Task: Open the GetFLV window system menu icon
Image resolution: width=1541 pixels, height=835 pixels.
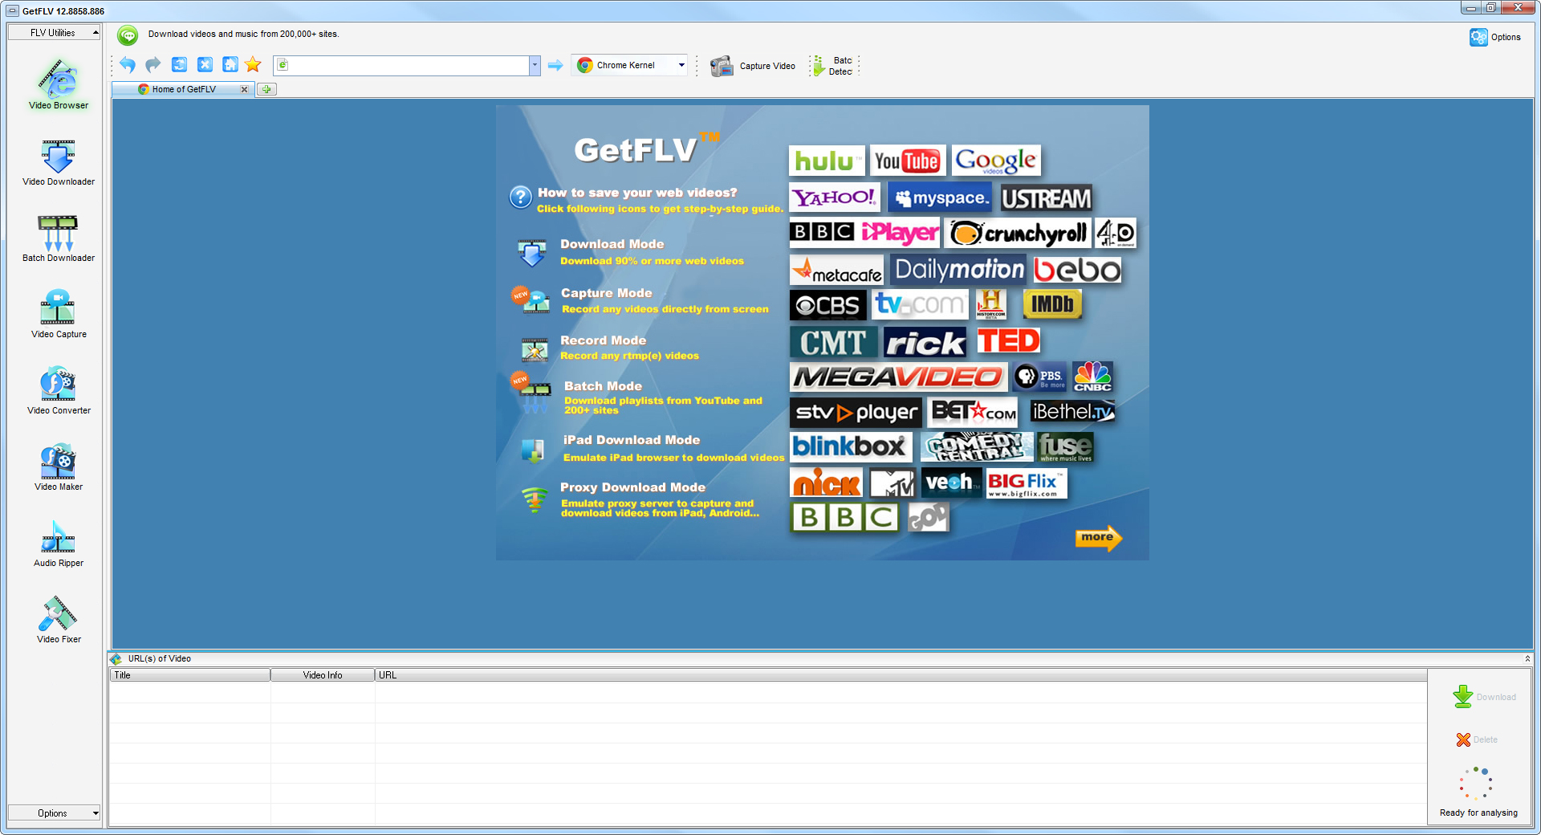Action: (12, 10)
